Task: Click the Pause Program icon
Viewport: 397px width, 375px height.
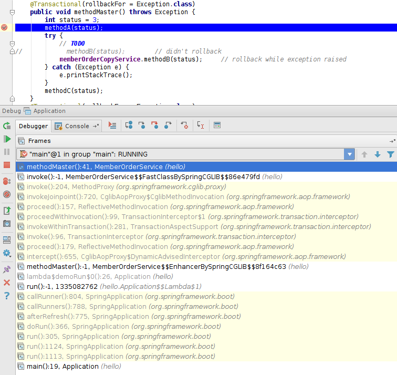Action: coord(7,152)
